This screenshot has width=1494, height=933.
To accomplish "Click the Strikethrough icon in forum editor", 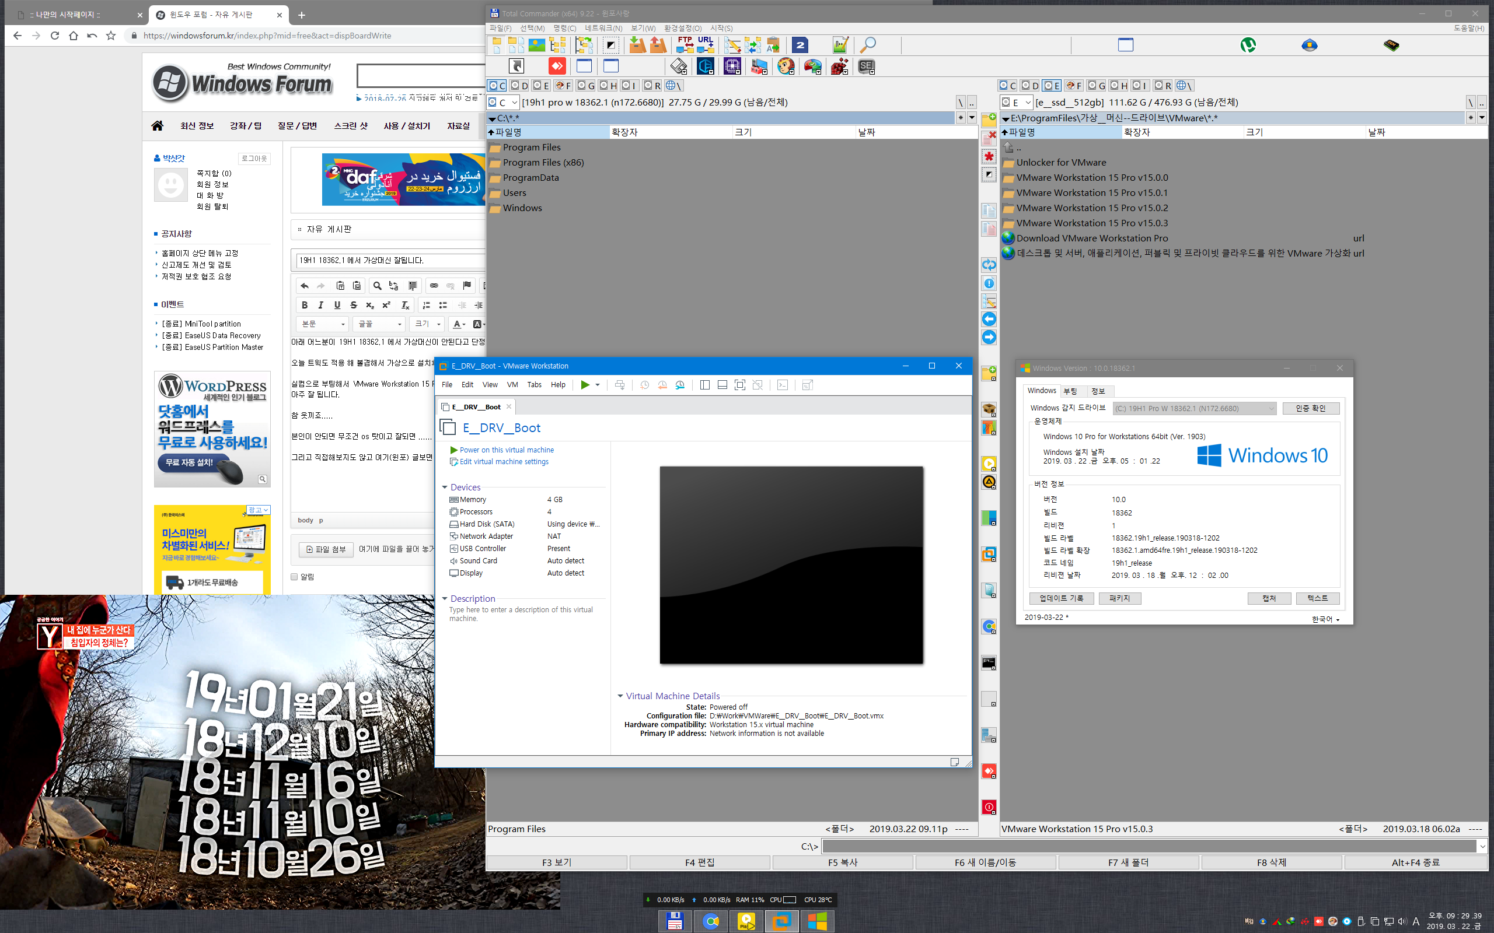I will pyautogui.click(x=353, y=305).
